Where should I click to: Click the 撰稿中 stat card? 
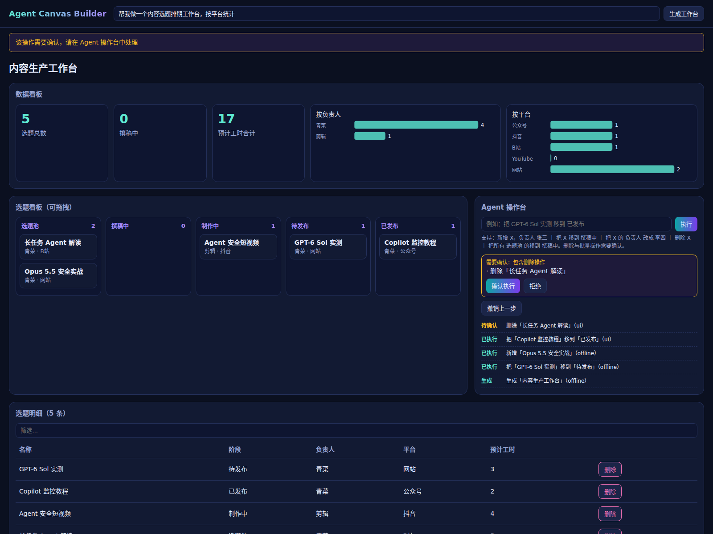tap(160, 143)
